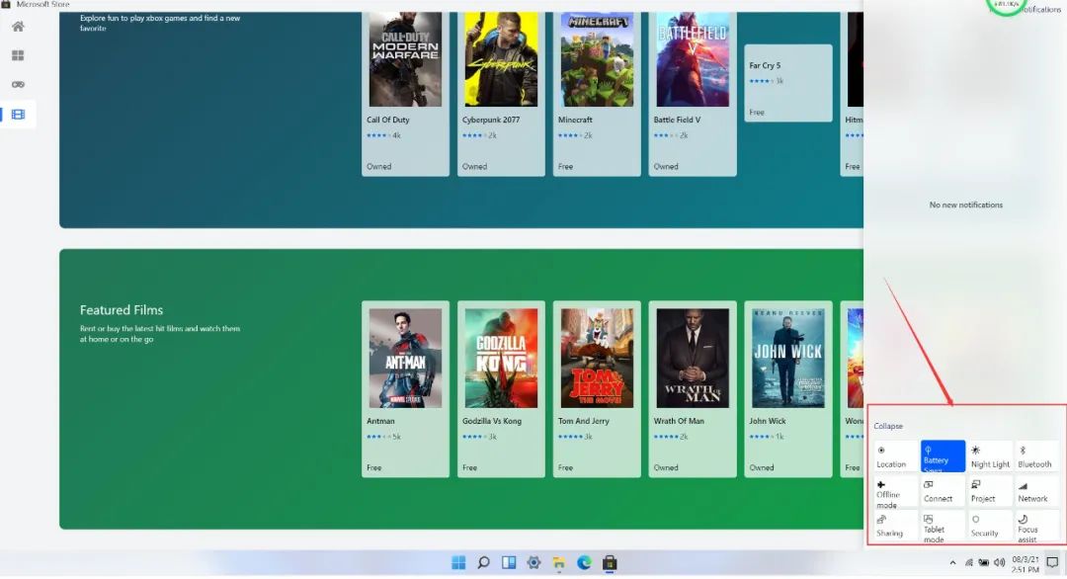This screenshot has height=579, width=1067.
Task: Open the Apps grid section in sidebar
Action: click(18, 55)
